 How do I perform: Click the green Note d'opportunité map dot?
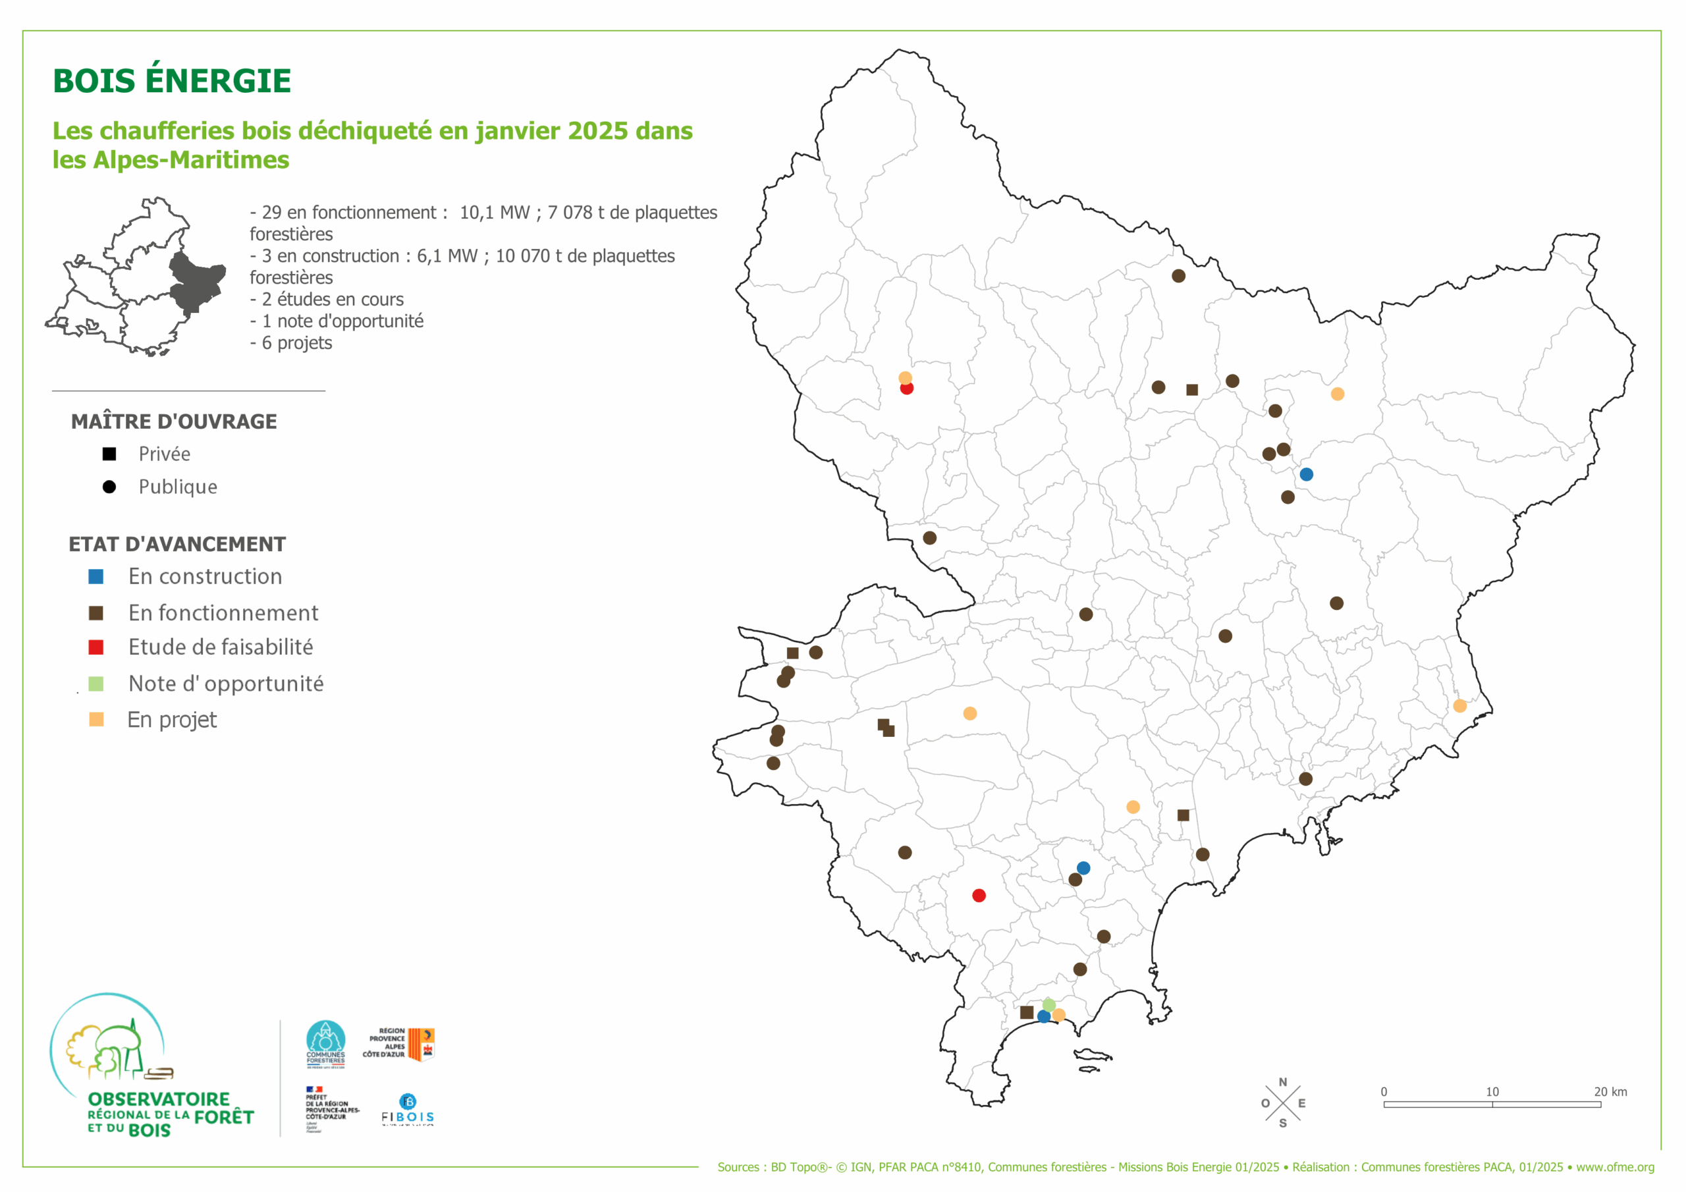[1048, 1005]
